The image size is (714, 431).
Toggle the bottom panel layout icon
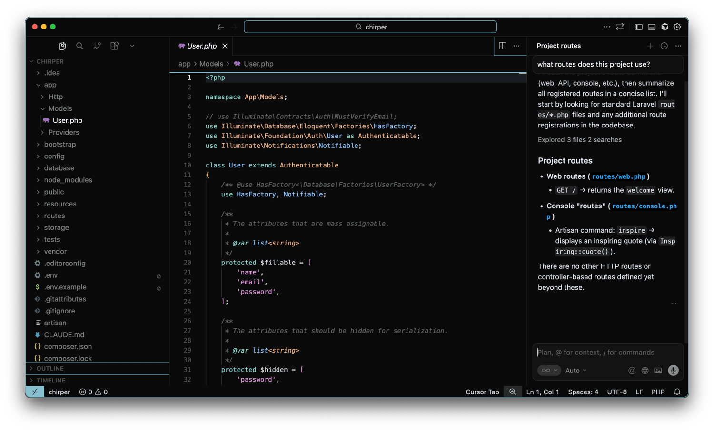click(652, 27)
